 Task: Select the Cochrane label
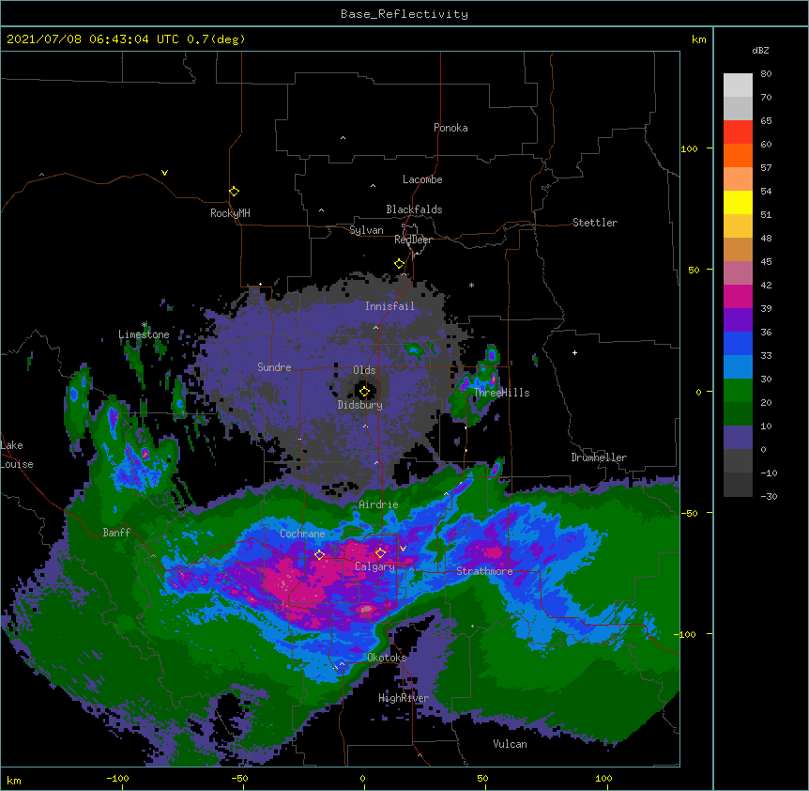[x=302, y=534]
